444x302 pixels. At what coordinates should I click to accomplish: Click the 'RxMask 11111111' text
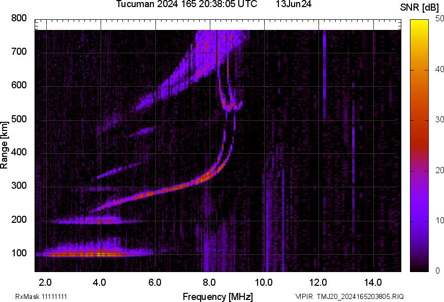tap(41, 296)
